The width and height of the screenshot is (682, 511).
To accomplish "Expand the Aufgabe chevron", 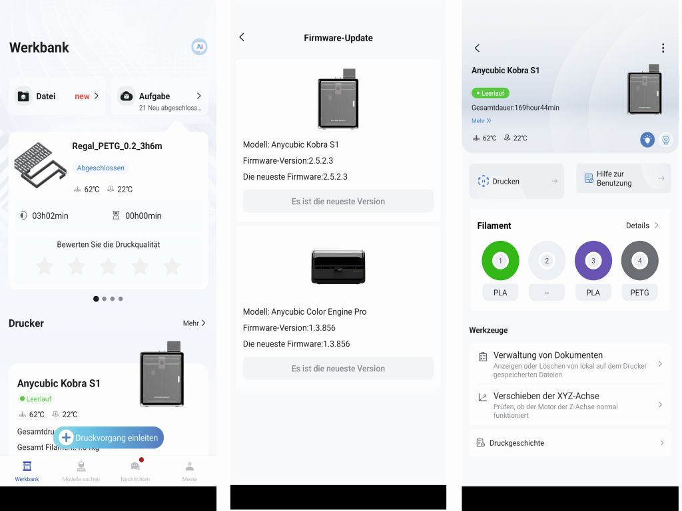I will (x=198, y=96).
